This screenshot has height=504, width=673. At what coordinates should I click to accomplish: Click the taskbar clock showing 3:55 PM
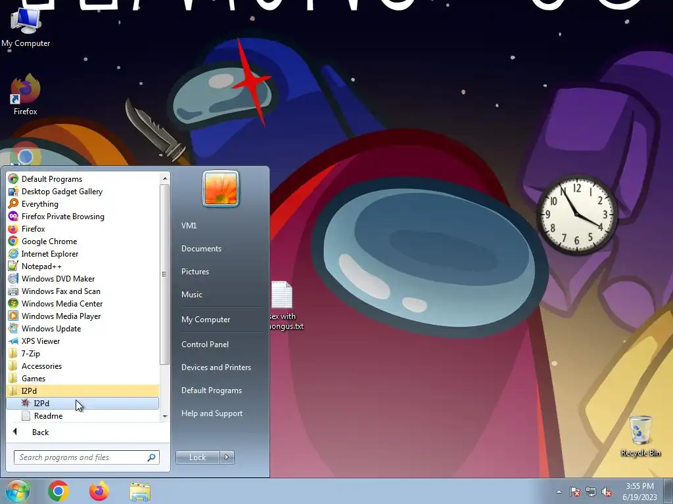(x=639, y=492)
